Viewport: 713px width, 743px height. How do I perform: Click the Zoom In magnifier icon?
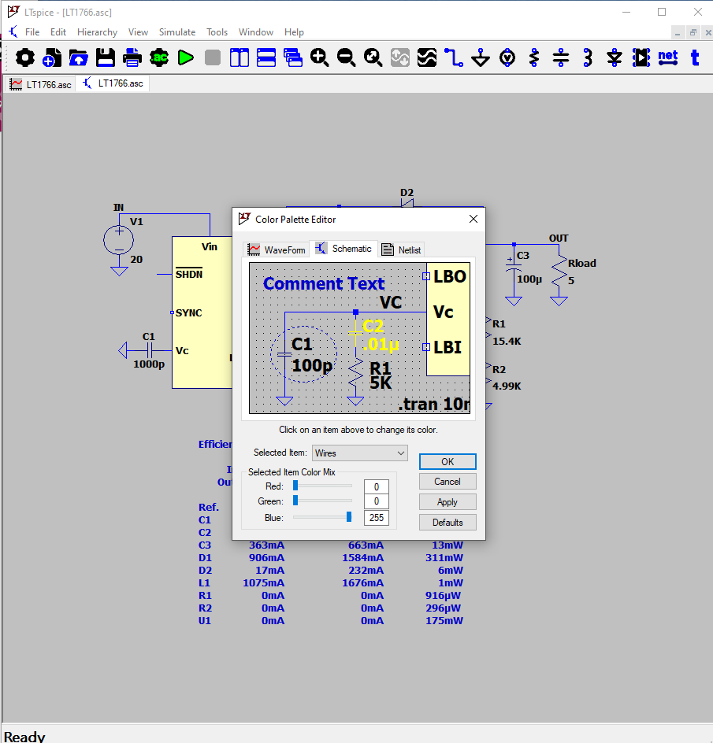(319, 57)
